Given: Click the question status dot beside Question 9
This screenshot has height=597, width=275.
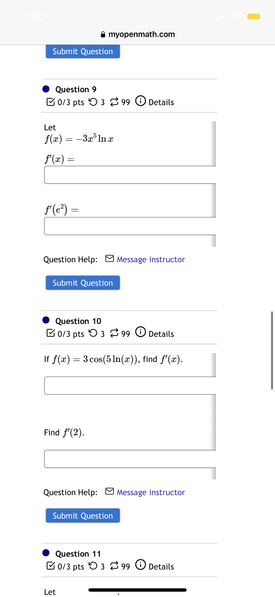Looking at the screenshot, I should pyautogui.click(x=46, y=89).
